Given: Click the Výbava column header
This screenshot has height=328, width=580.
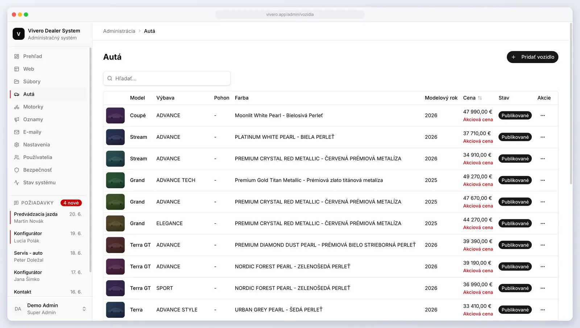Looking at the screenshot, I should coord(165,98).
